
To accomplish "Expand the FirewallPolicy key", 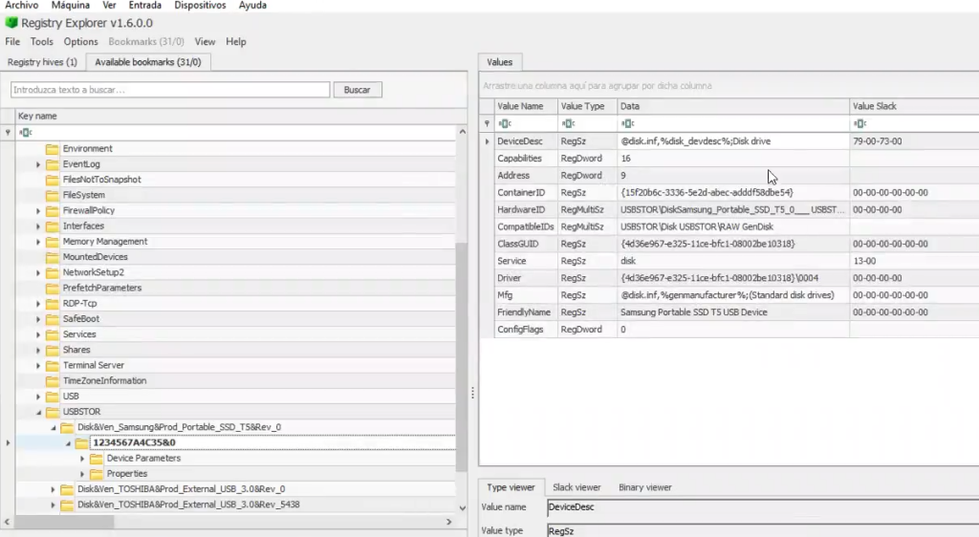I will (x=38, y=211).
